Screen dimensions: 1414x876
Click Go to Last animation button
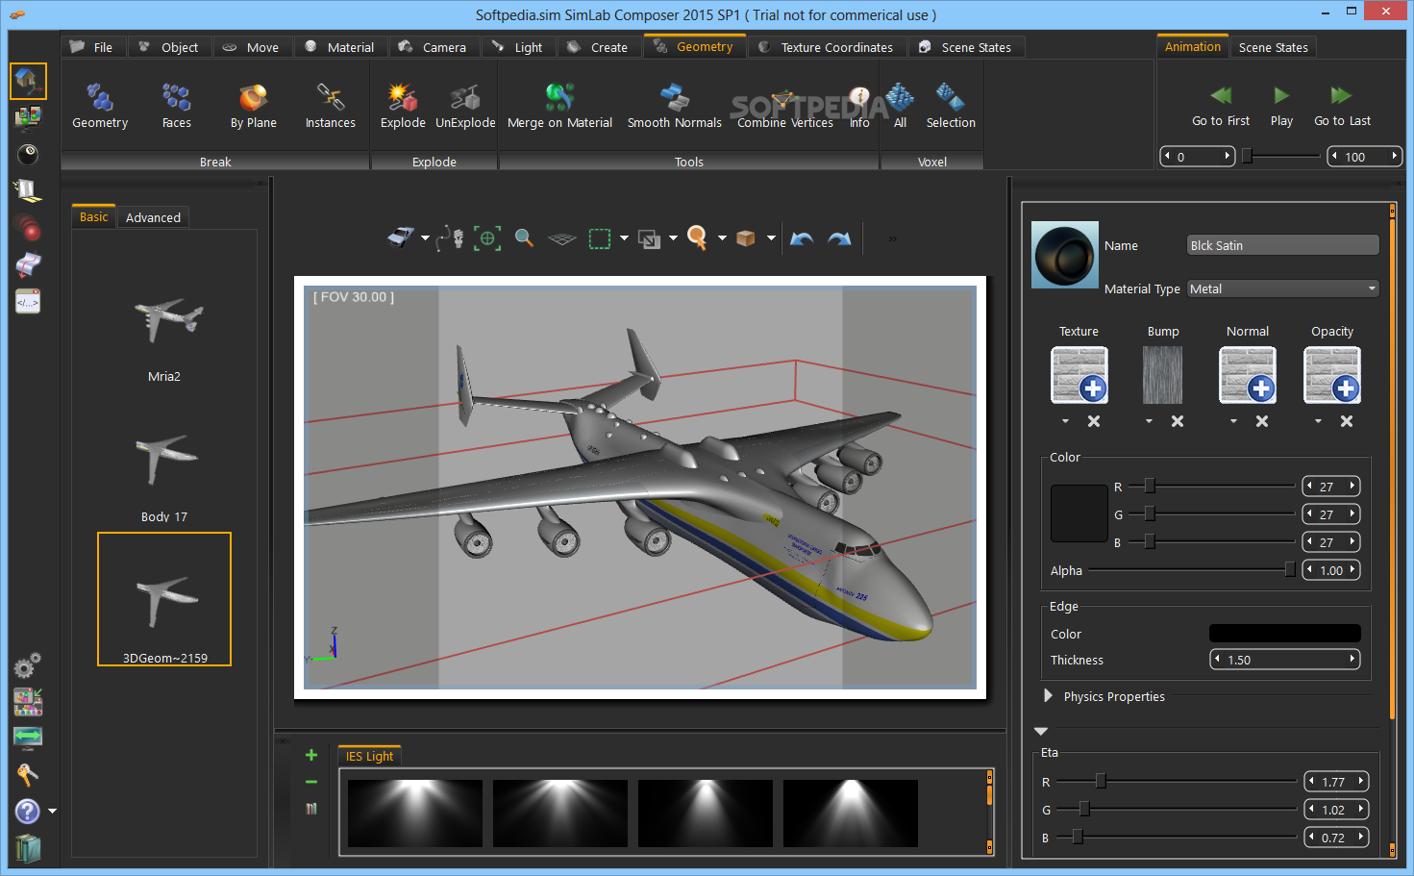coord(1342,106)
